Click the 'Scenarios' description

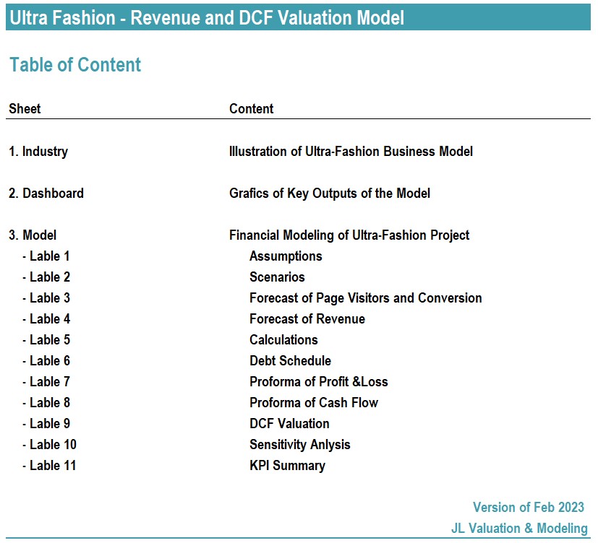tap(277, 277)
